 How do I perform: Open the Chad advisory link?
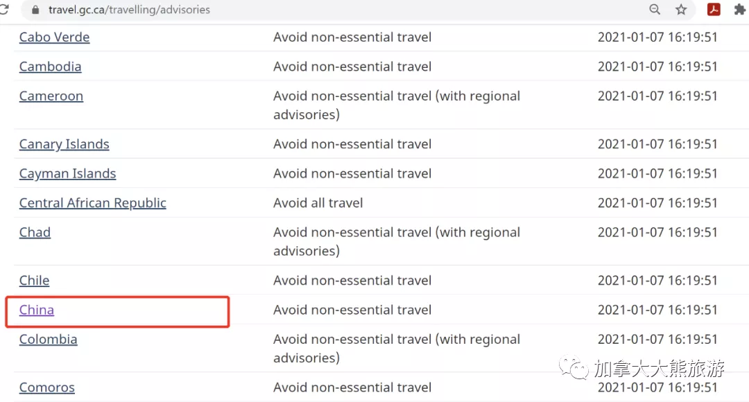35,232
